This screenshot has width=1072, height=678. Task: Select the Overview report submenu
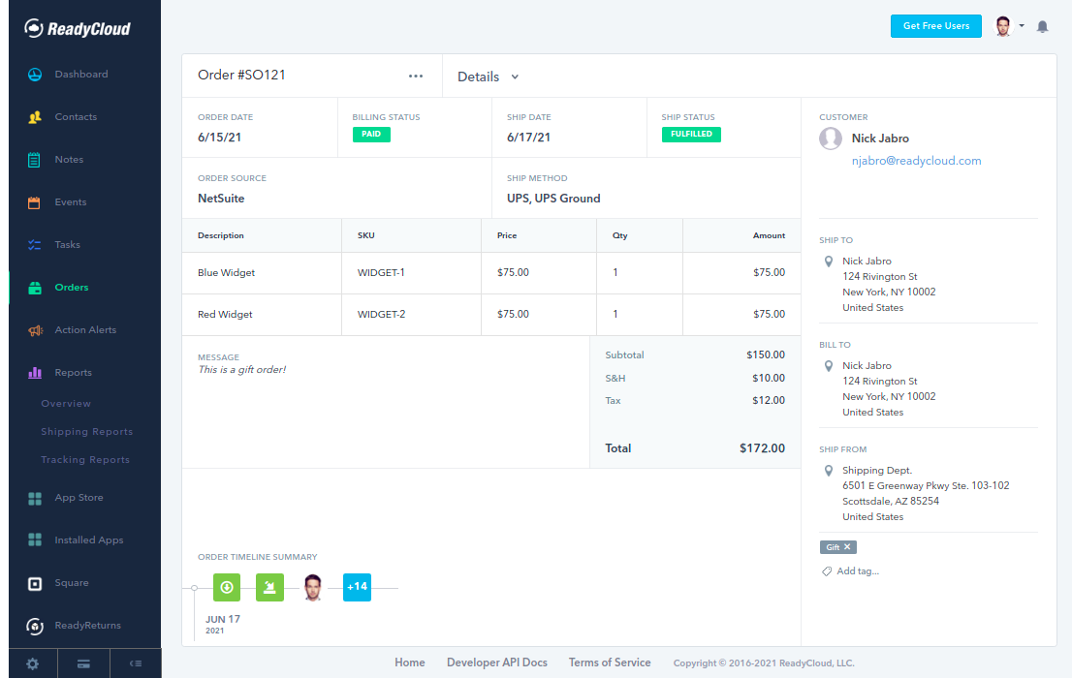pyautogui.click(x=66, y=403)
